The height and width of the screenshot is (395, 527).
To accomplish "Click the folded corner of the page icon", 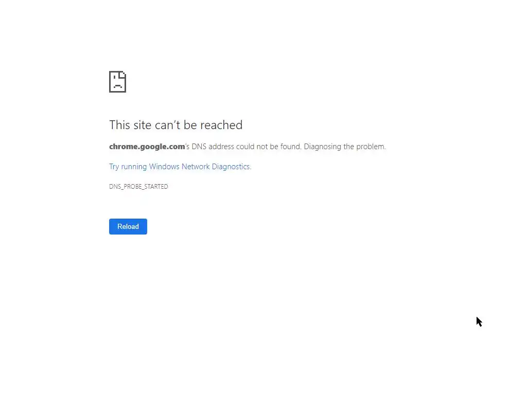I will [122, 74].
